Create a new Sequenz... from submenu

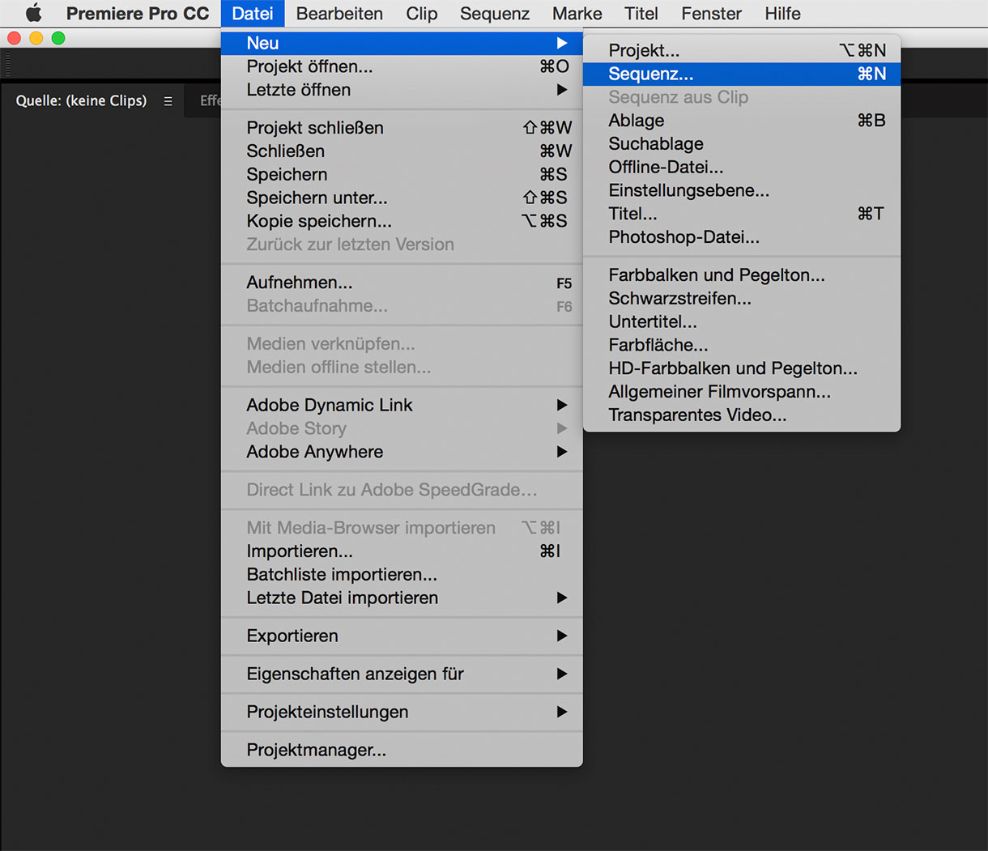(x=742, y=74)
